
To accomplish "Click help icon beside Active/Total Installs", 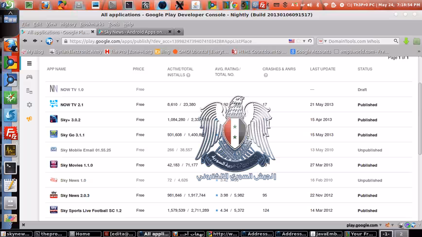I will tap(189, 75).
